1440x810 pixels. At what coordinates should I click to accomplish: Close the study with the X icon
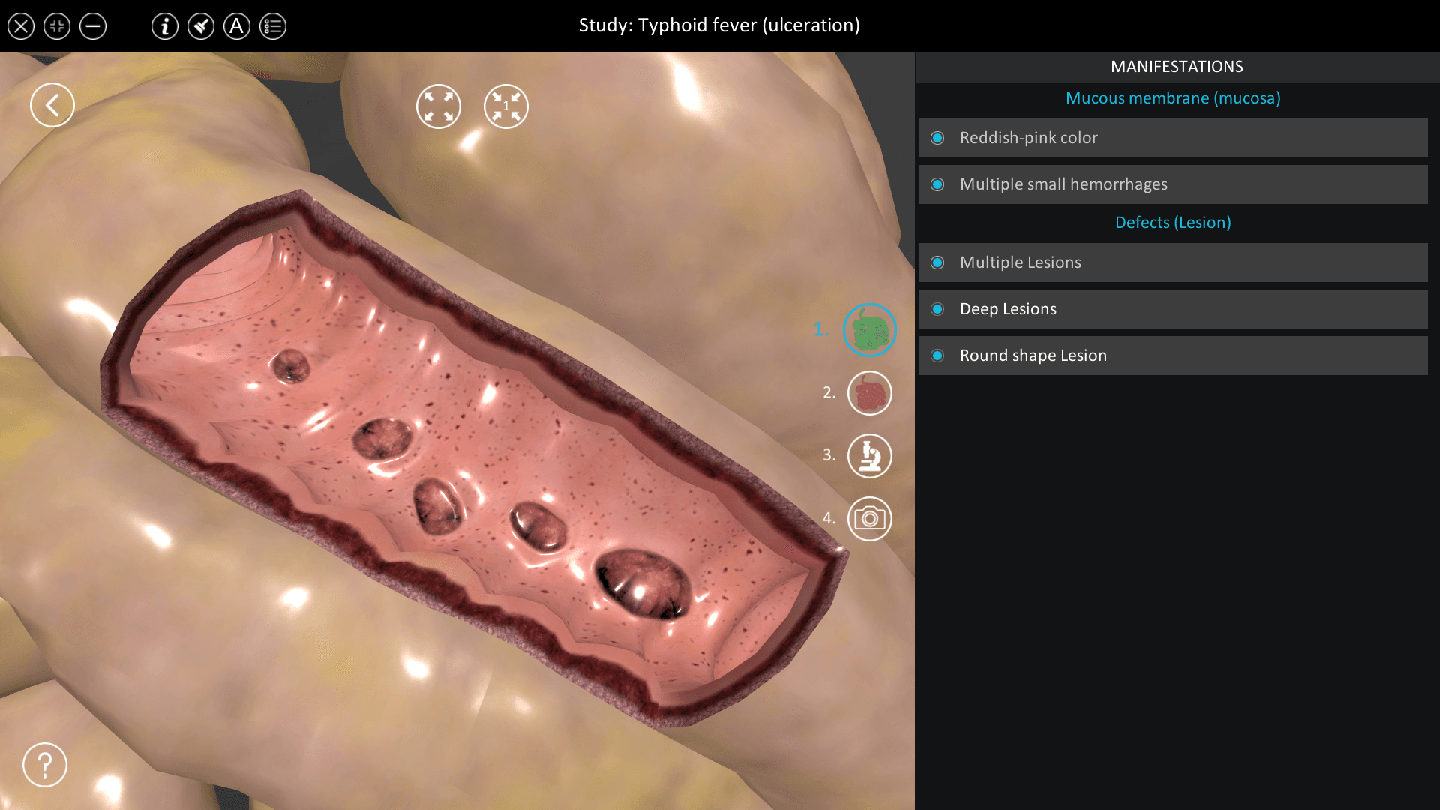21,26
